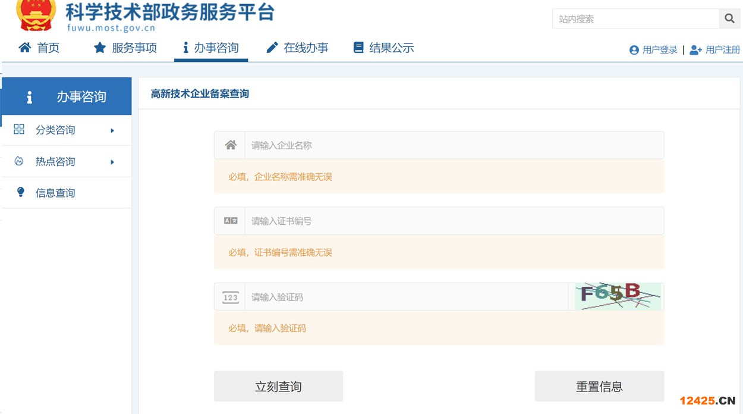The height and width of the screenshot is (414, 743).
Task: Click the home icon beside 首页
Action: click(24, 48)
